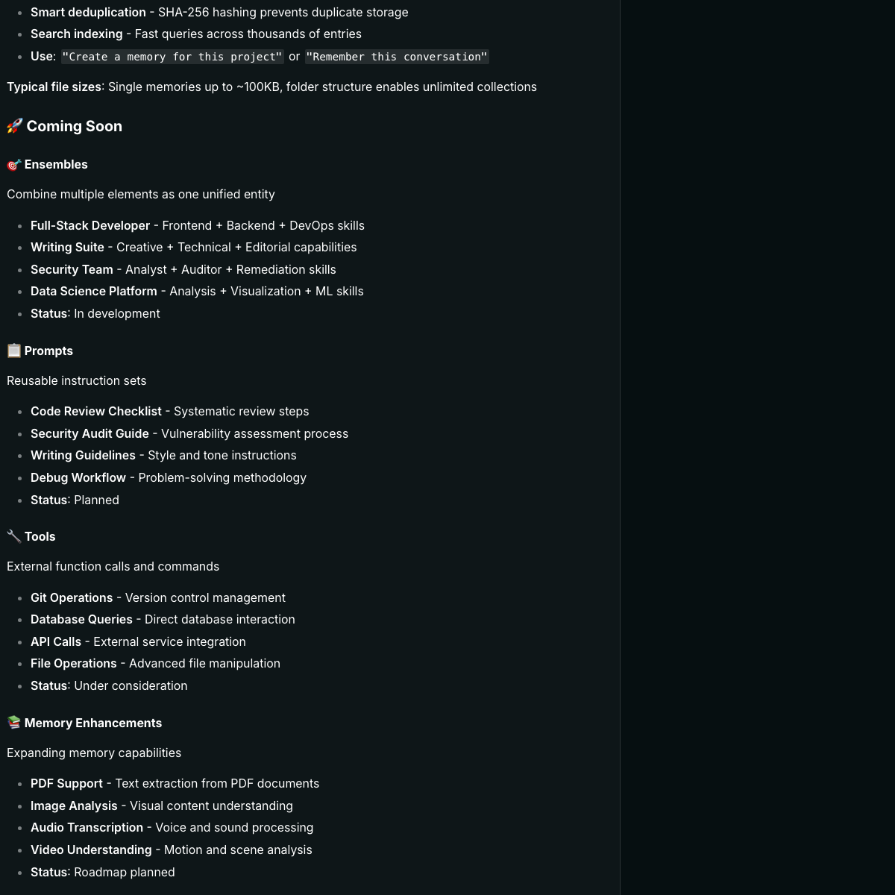The width and height of the screenshot is (895, 895).
Task: Click the Git Operations bullet item
Action: click(x=72, y=597)
